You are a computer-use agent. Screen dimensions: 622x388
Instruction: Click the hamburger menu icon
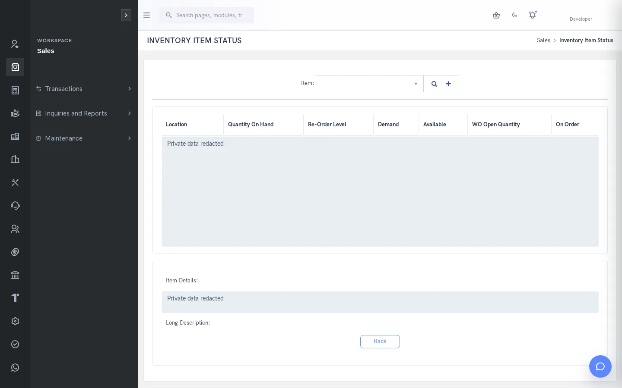tap(147, 15)
